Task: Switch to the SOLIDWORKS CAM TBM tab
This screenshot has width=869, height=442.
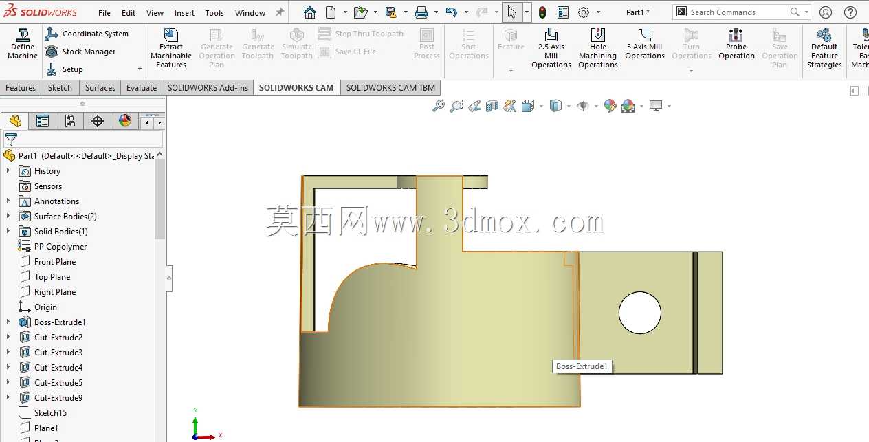Action: [x=390, y=87]
